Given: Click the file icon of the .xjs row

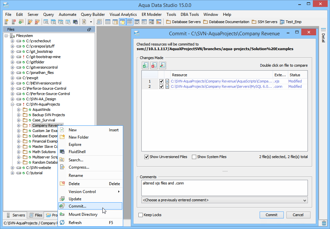Looking at the screenshot, I should [167, 81].
